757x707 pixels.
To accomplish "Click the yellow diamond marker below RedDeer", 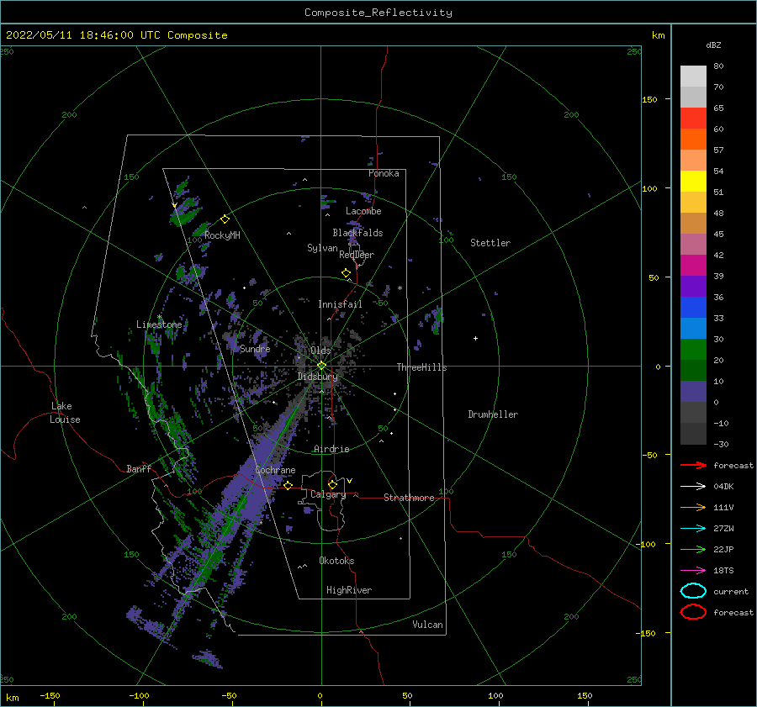I will click(x=346, y=273).
